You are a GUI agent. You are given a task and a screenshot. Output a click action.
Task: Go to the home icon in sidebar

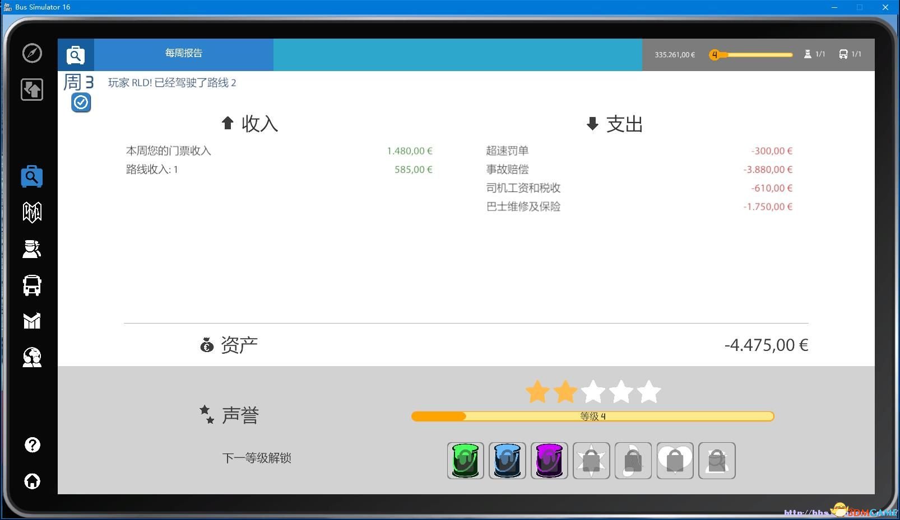(x=33, y=481)
